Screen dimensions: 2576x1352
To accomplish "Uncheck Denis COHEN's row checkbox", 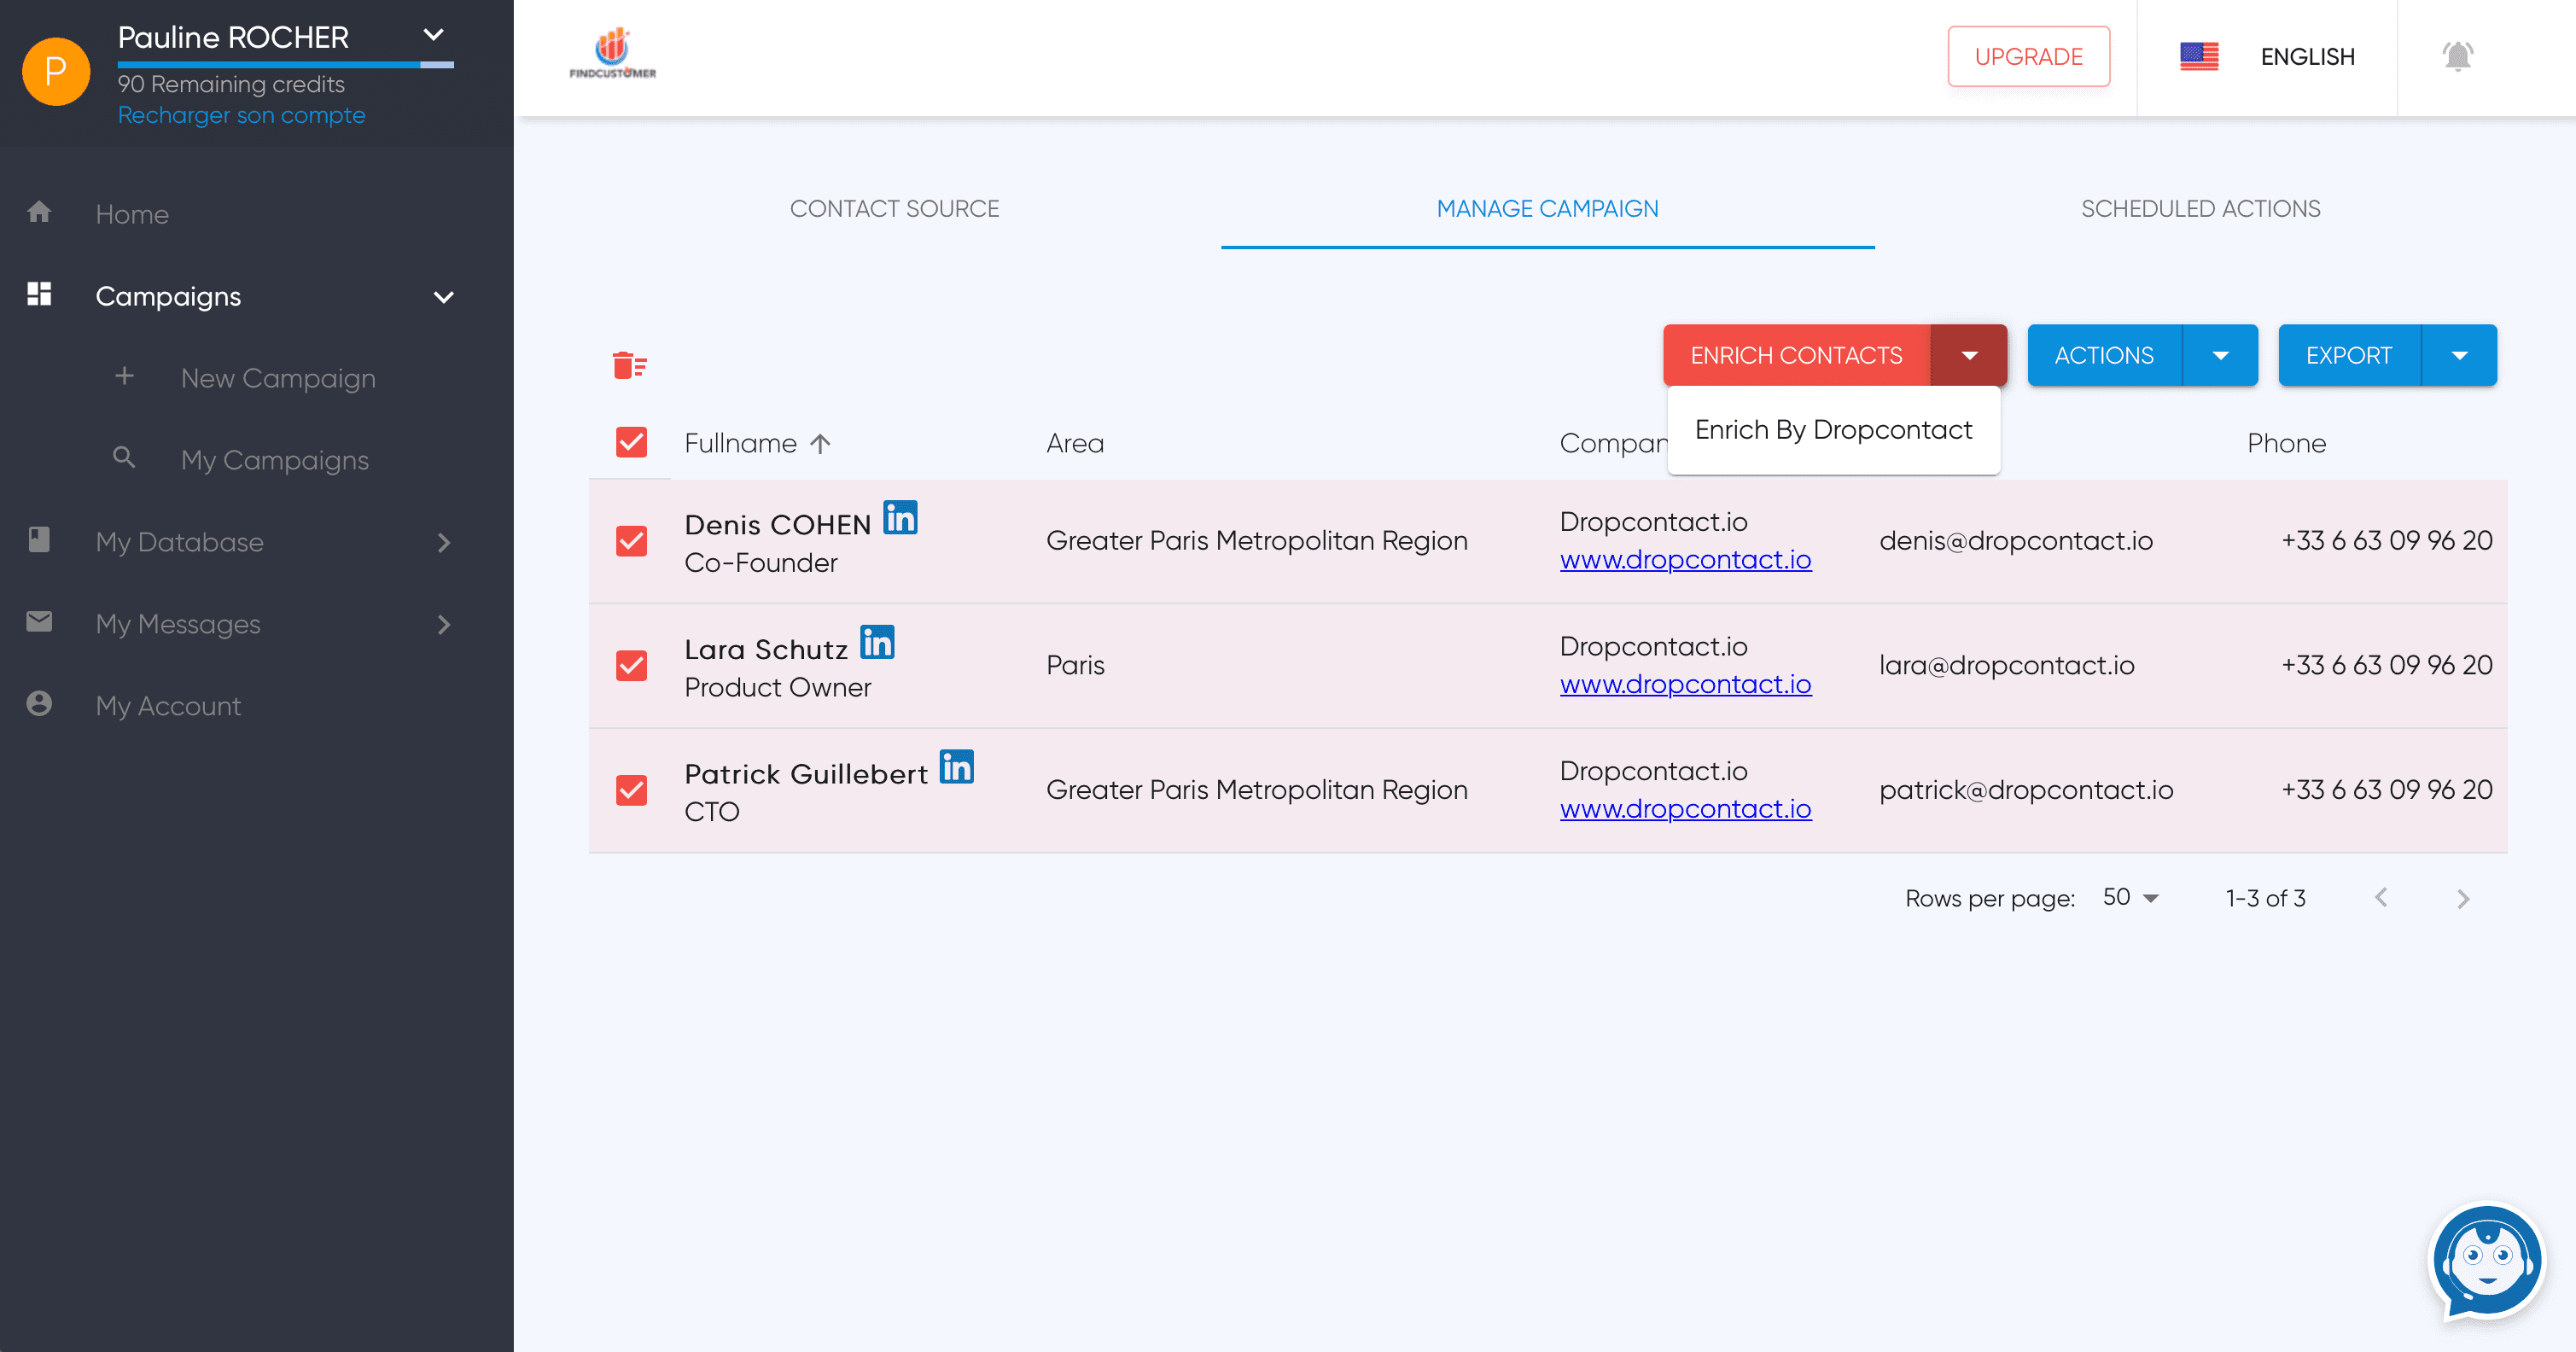I will (631, 541).
